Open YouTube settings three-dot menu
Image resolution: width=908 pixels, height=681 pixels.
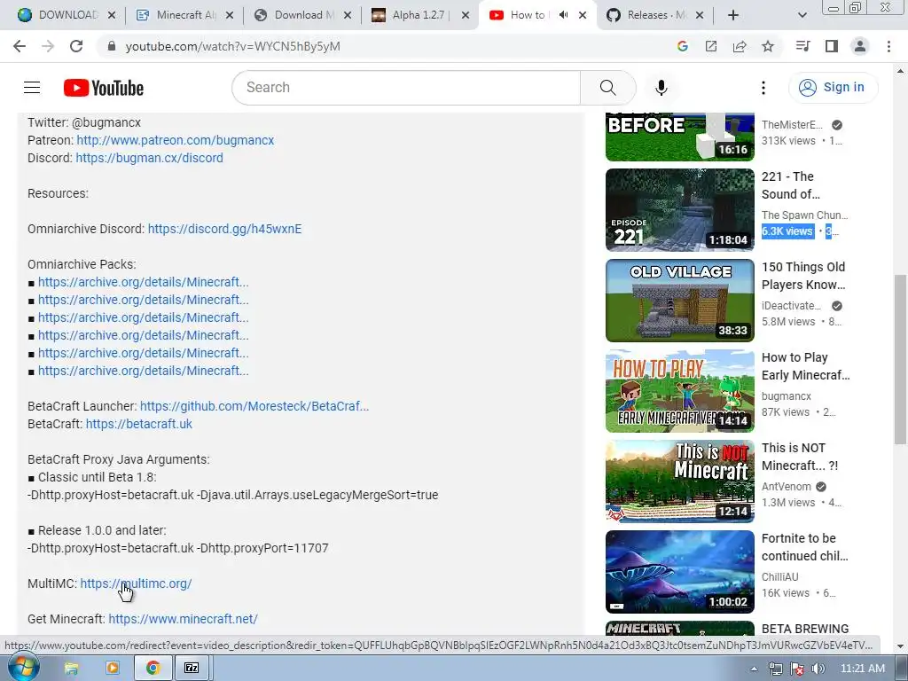763,88
